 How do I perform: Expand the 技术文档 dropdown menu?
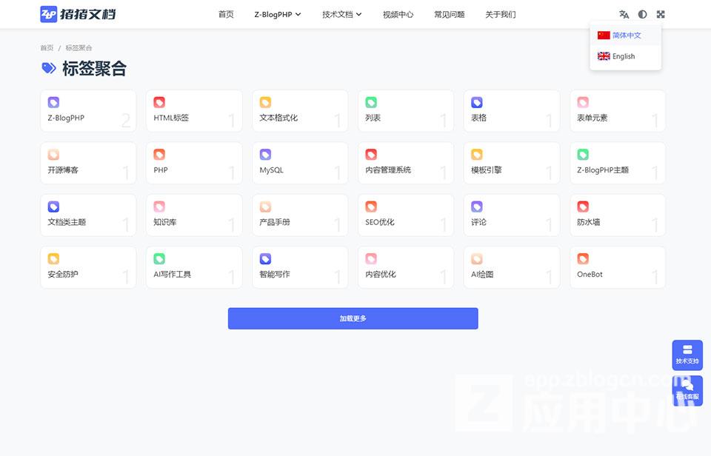coord(341,13)
